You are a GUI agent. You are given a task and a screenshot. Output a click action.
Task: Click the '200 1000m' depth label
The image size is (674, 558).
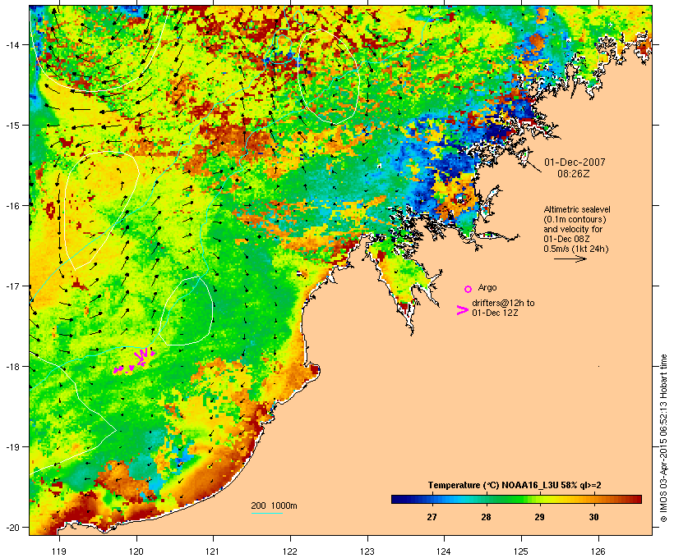[274, 505]
